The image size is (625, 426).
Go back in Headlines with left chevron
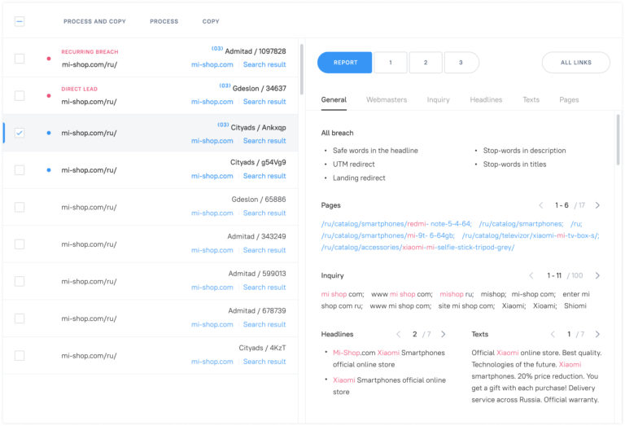398,334
